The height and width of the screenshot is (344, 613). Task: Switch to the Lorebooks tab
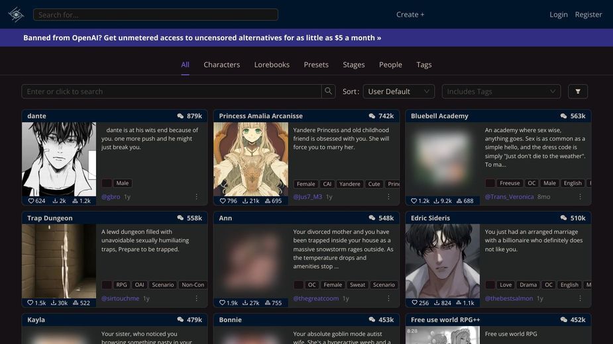272,65
